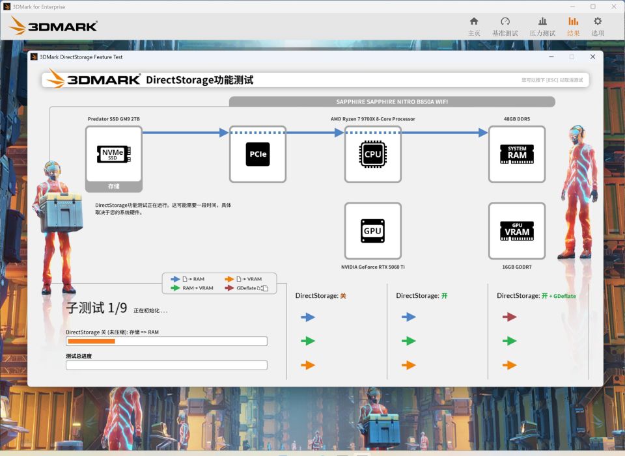
Task: Click legend blue arrow file to RAM
Action: coord(175,279)
